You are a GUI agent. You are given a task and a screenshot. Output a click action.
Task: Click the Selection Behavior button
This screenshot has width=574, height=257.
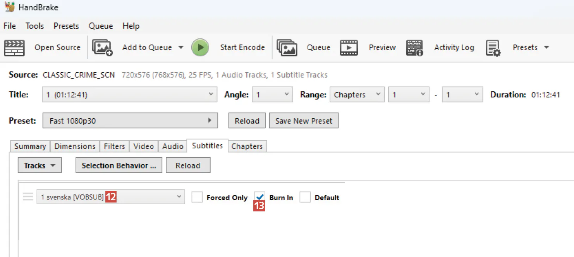coord(119,165)
